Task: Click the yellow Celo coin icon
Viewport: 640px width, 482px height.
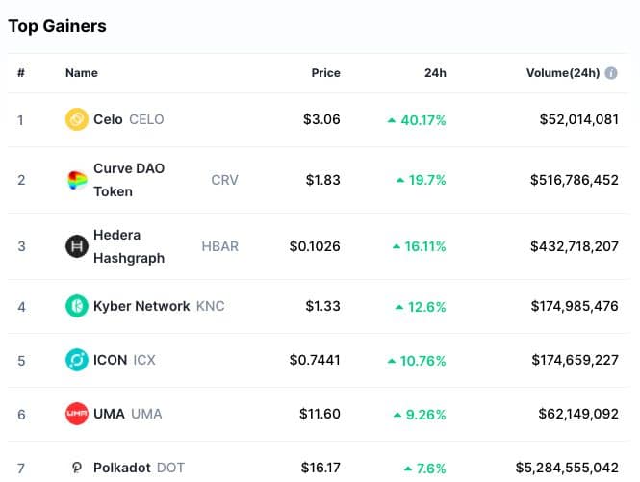Action: coord(77,119)
